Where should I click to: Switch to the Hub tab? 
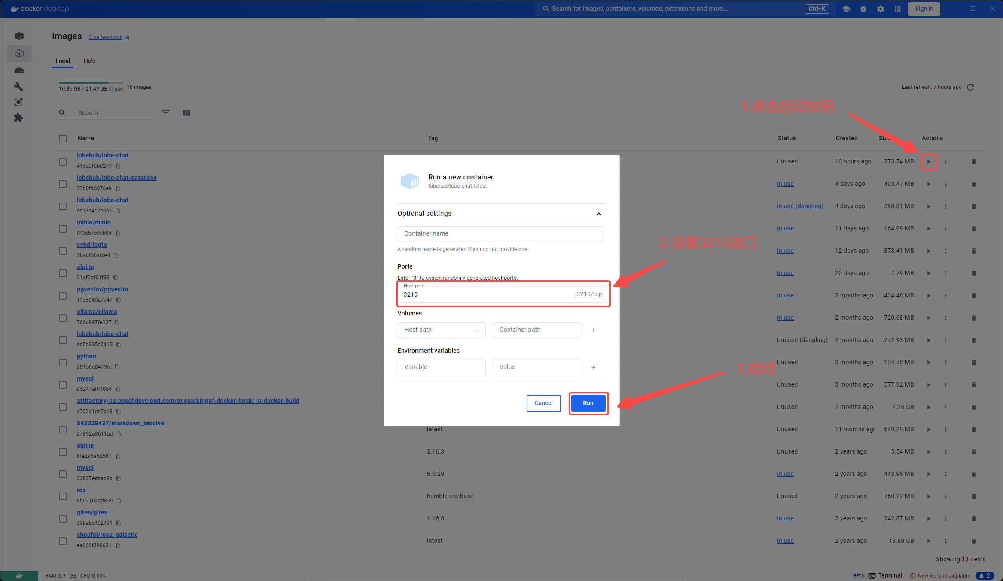pos(89,61)
